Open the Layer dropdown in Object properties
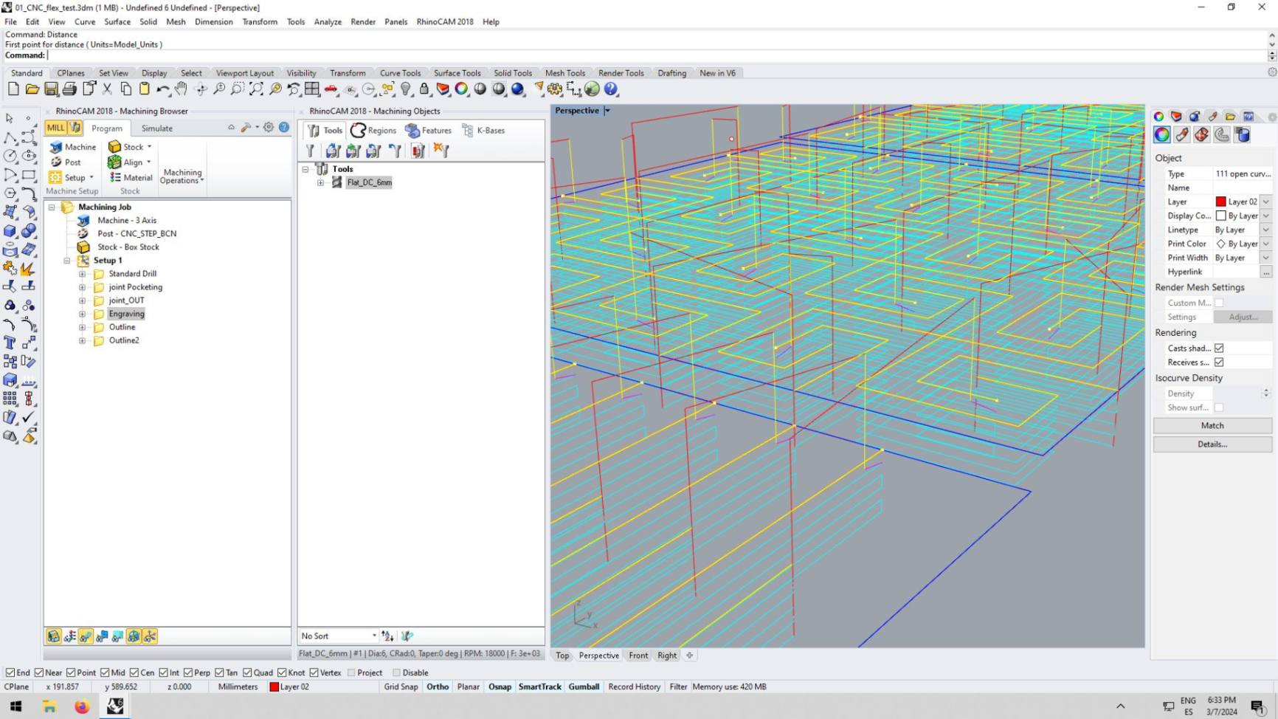Screen dimensions: 1278x719 pyautogui.click(x=1266, y=202)
